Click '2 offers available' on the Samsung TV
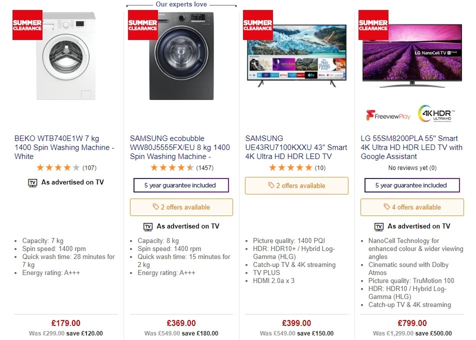Image resolution: width=476 pixels, height=340 pixels. coord(296,185)
